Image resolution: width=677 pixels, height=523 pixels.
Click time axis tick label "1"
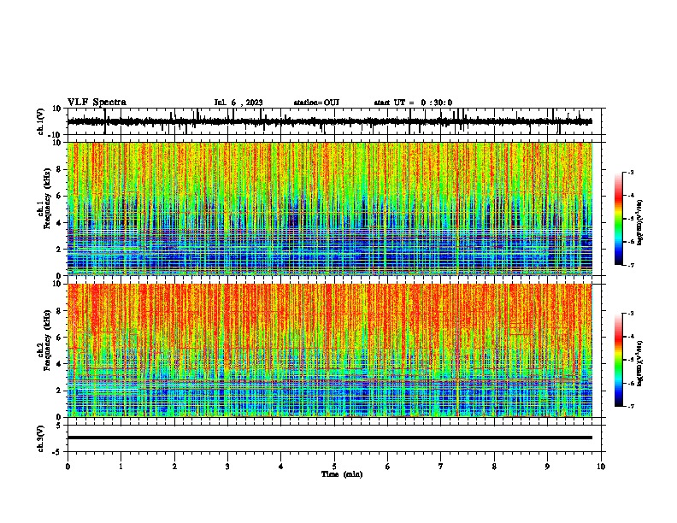pos(121,467)
